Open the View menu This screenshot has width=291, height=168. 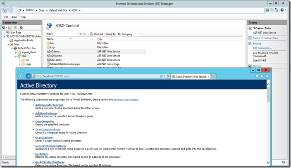click(14, 17)
